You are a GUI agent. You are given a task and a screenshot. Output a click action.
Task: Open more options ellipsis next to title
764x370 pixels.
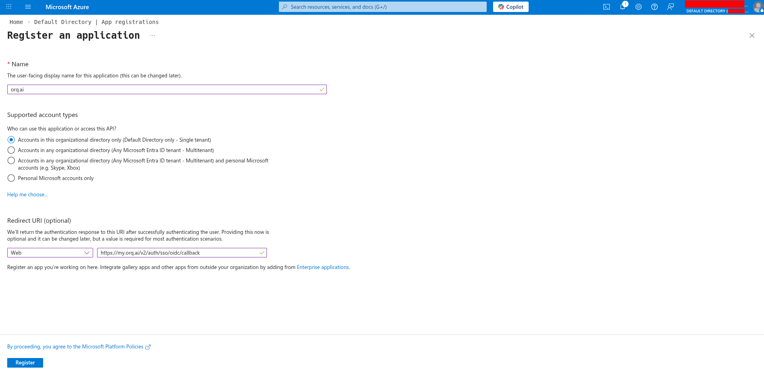coord(153,36)
